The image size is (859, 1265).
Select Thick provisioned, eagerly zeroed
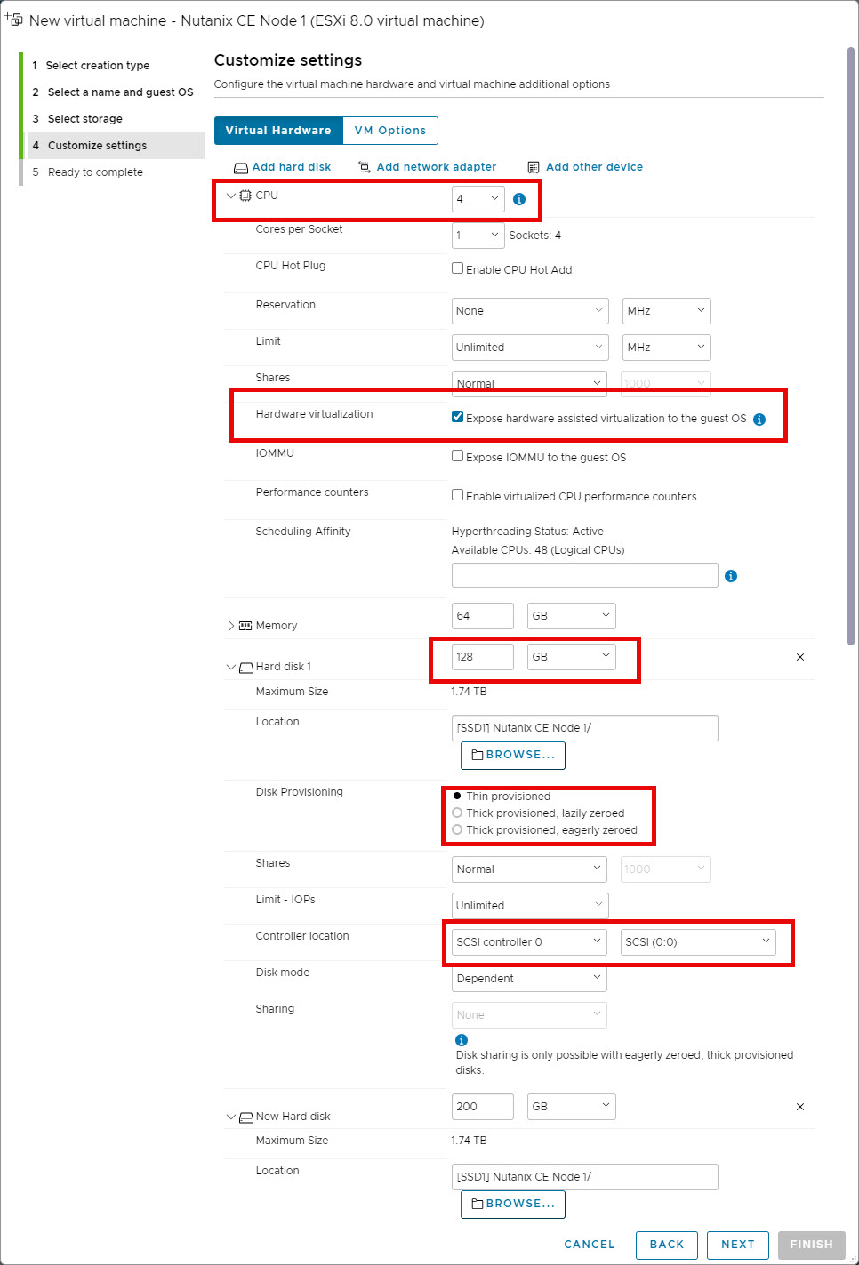pos(457,829)
